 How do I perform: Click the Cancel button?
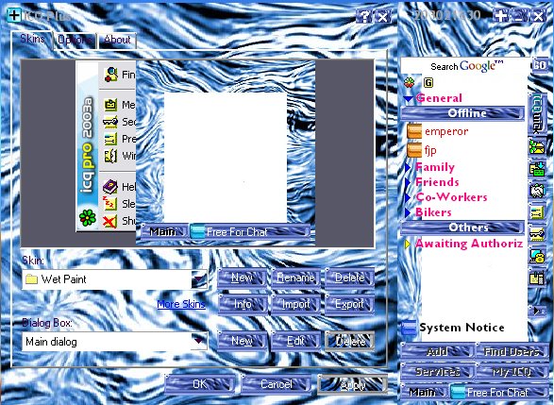click(277, 384)
